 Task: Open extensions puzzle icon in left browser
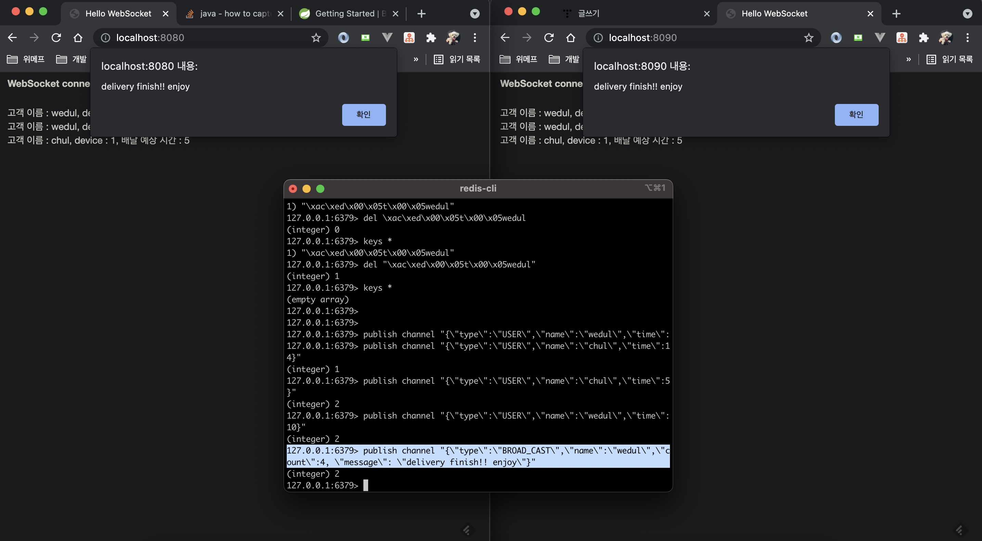pos(431,38)
